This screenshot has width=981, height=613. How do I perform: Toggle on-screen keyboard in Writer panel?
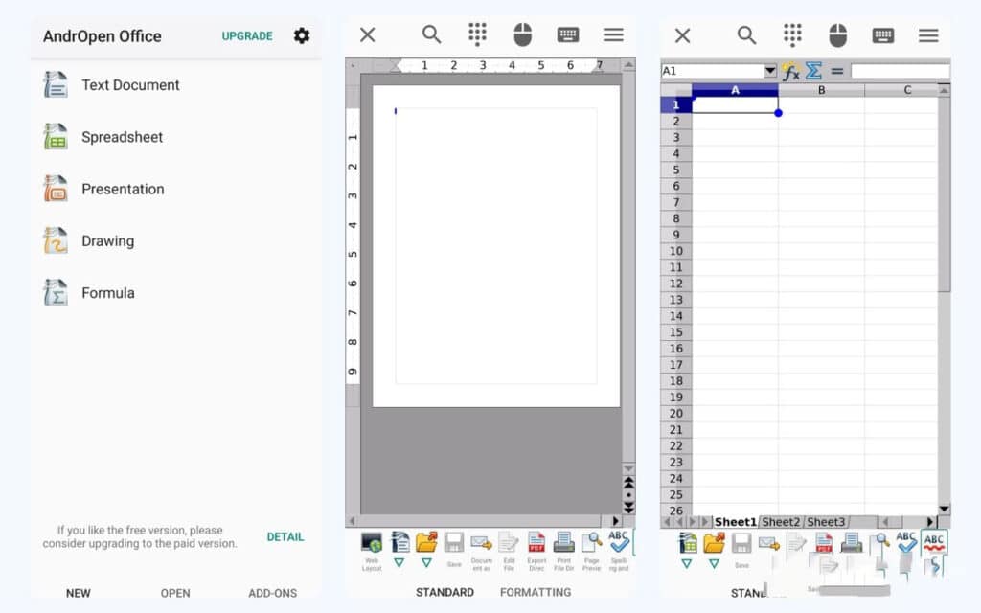(568, 34)
